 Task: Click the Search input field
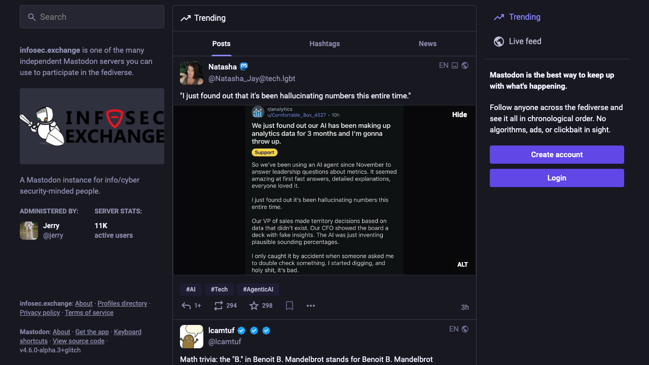[92, 17]
